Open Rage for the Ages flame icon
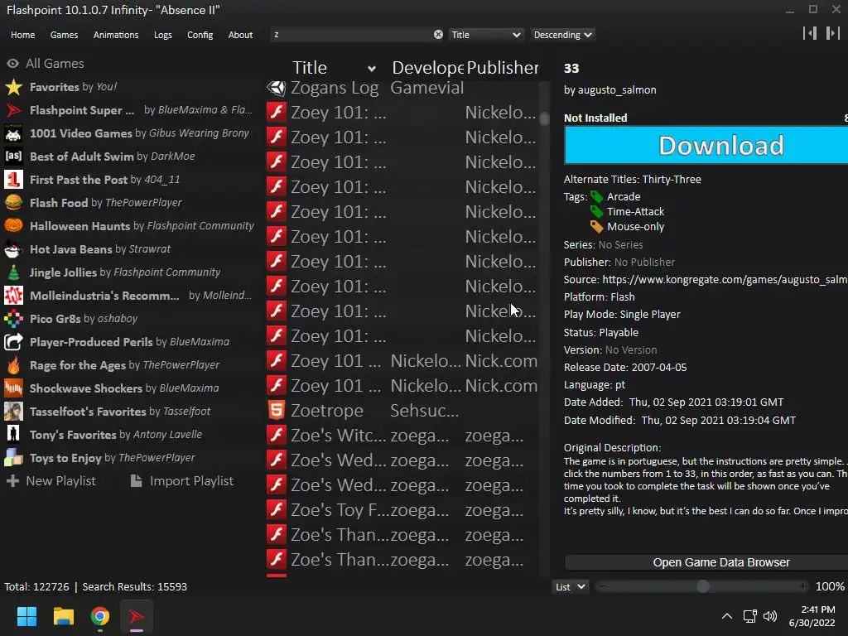The width and height of the screenshot is (848, 636). click(x=13, y=365)
